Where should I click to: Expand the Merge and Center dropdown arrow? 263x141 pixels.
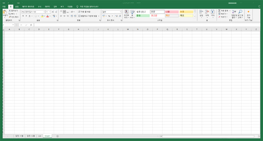click(x=99, y=16)
